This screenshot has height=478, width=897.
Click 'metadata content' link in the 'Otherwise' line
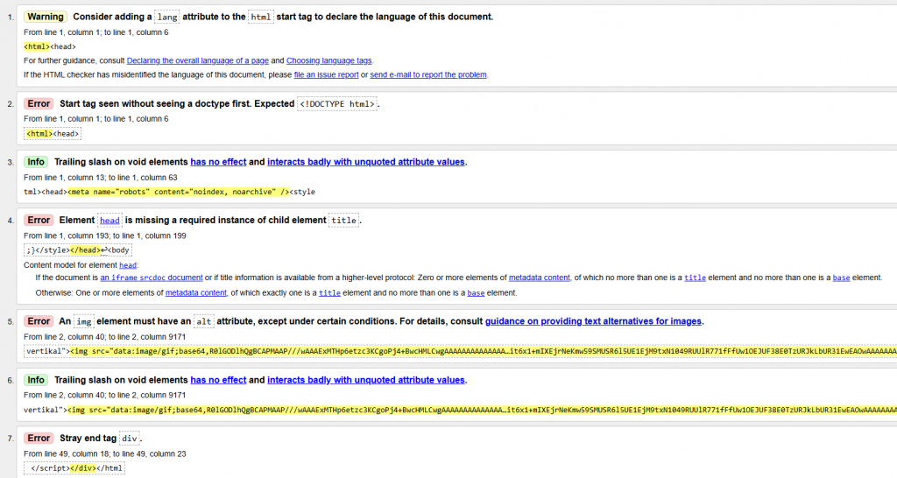(x=194, y=292)
